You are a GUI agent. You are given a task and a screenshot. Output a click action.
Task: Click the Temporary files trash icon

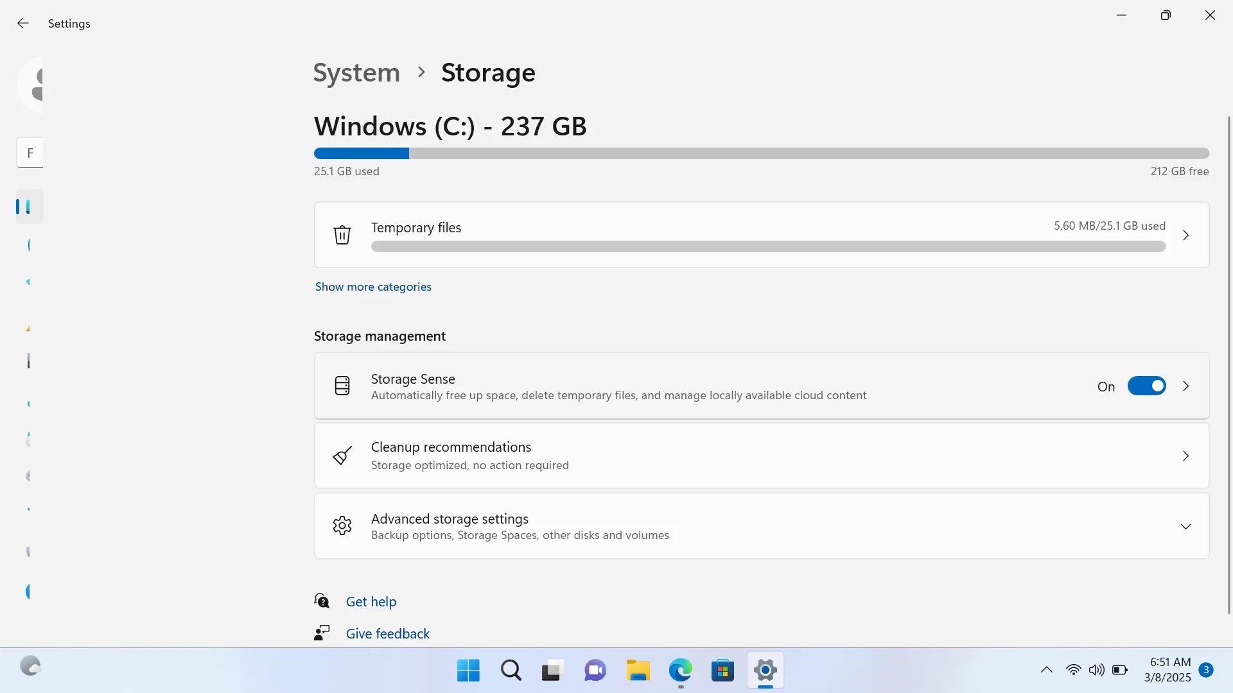point(342,235)
